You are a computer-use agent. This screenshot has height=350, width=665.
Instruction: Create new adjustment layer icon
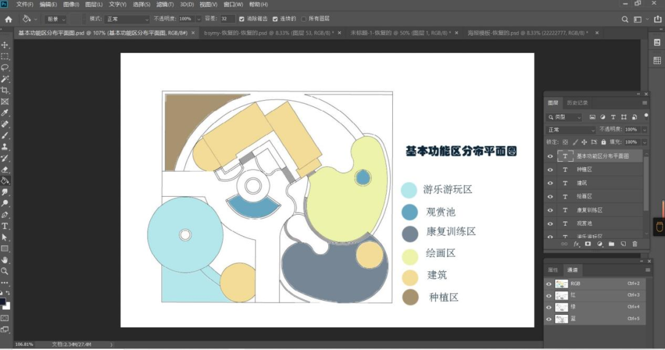click(x=600, y=244)
